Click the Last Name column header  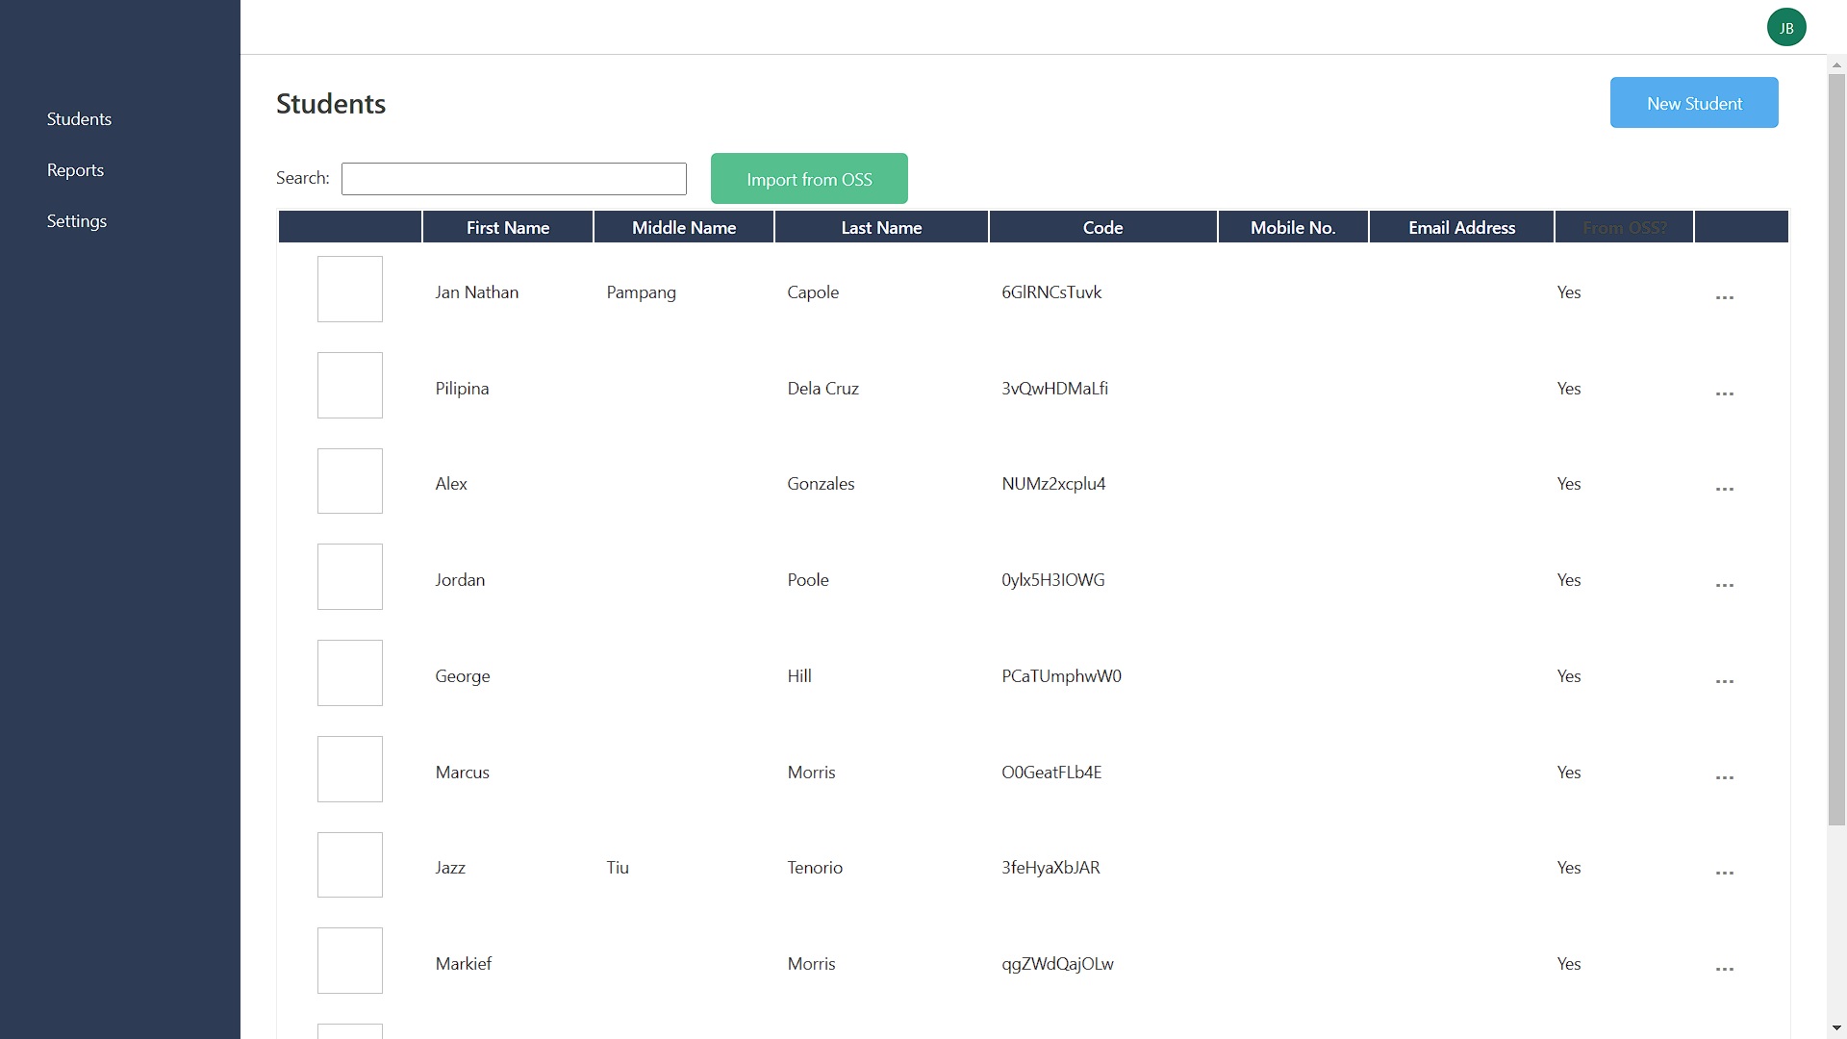881,228
